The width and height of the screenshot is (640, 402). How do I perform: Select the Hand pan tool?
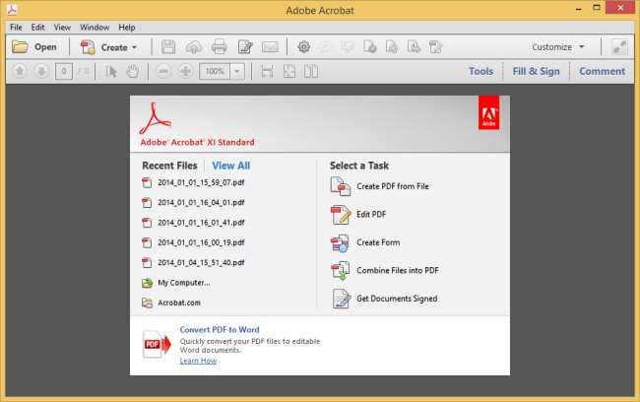132,72
